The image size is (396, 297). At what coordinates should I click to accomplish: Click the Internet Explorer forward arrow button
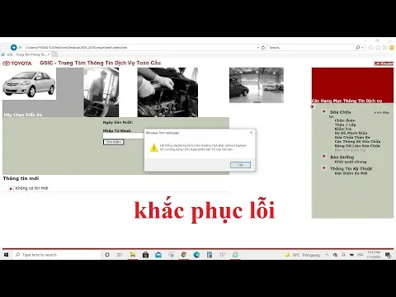13,47
